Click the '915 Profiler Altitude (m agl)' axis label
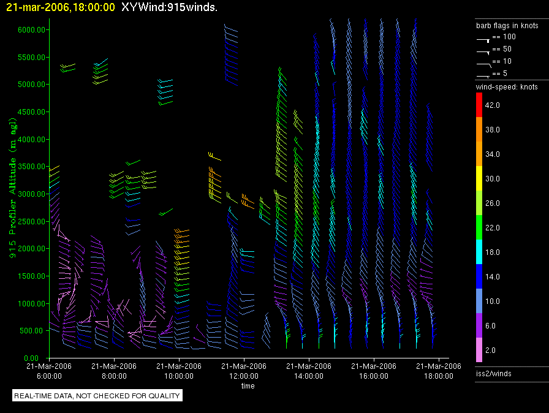Screen dimensions: 549x413 click(x=13, y=188)
